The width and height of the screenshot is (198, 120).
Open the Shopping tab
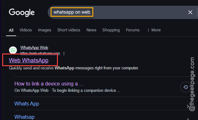[111, 30]
